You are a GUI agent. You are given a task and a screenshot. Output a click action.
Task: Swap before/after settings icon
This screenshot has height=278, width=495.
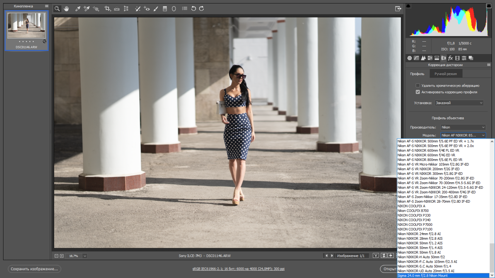(x=384, y=256)
